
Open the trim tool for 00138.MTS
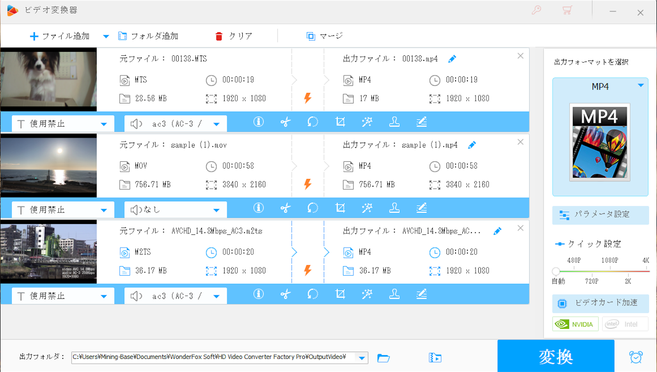point(286,122)
